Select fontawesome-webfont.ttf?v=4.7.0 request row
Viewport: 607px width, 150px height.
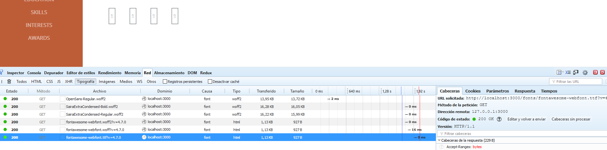[218, 137]
